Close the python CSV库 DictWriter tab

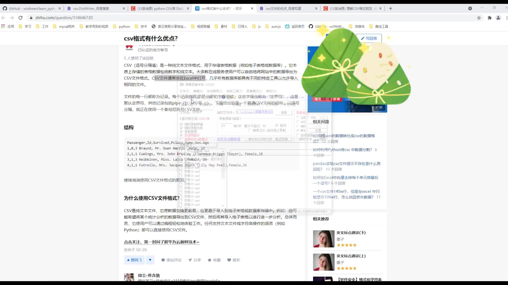pos(188,8)
